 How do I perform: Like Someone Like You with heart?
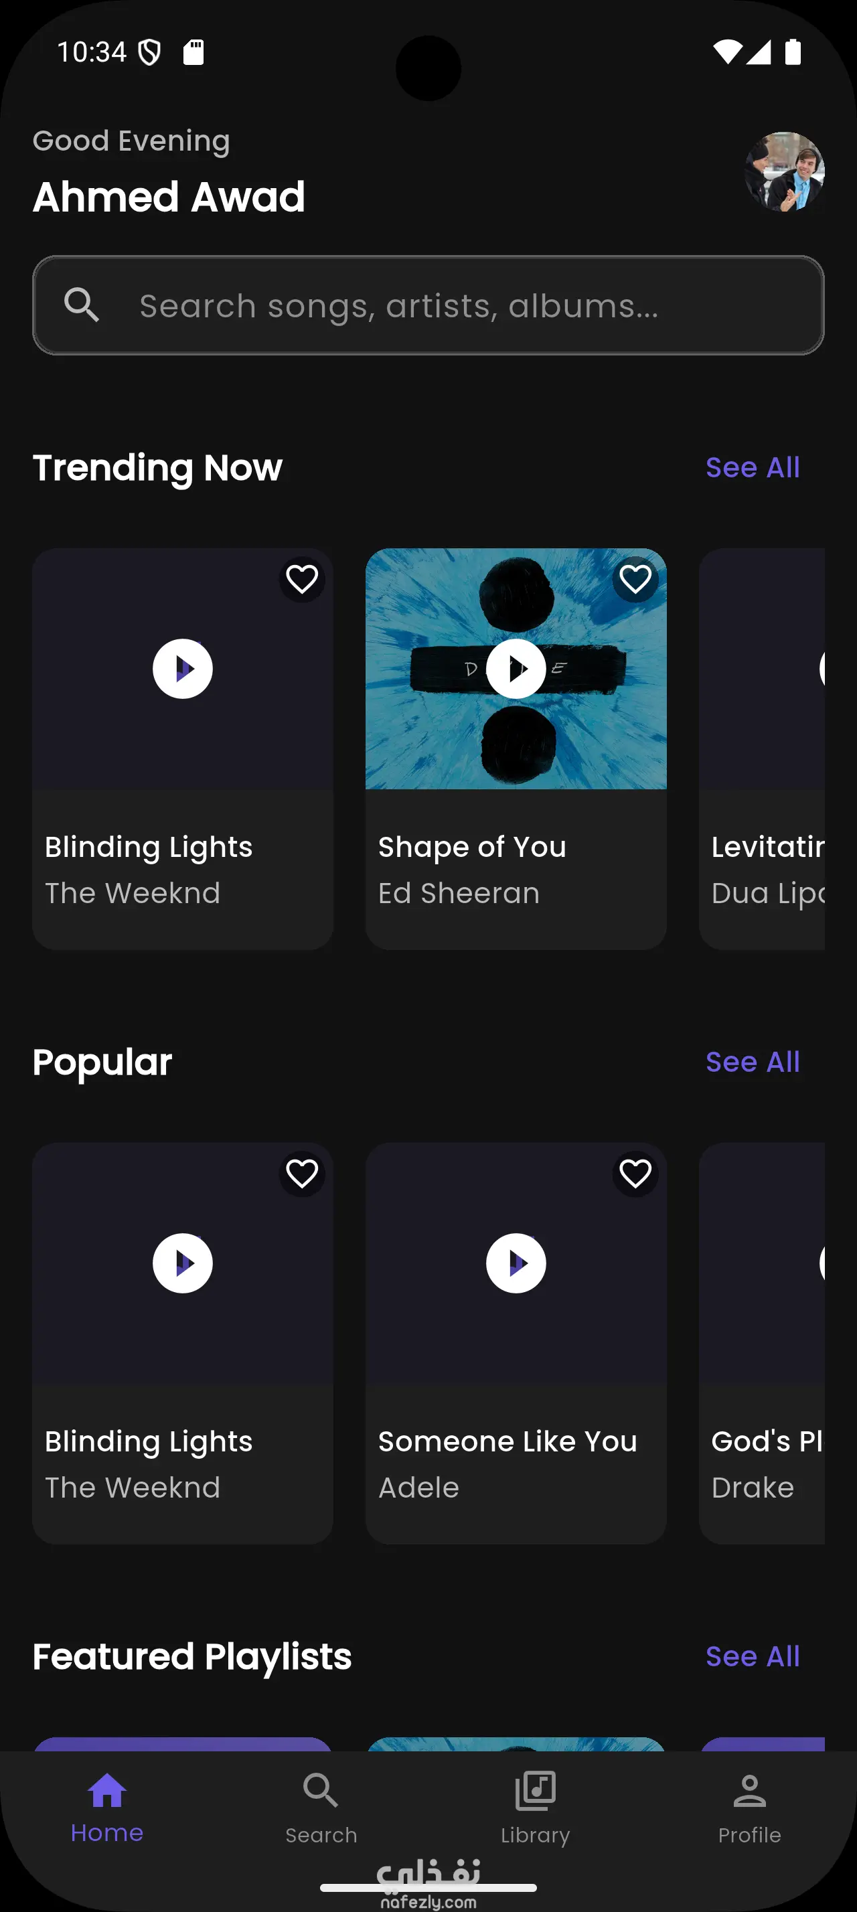[635, 1174]
